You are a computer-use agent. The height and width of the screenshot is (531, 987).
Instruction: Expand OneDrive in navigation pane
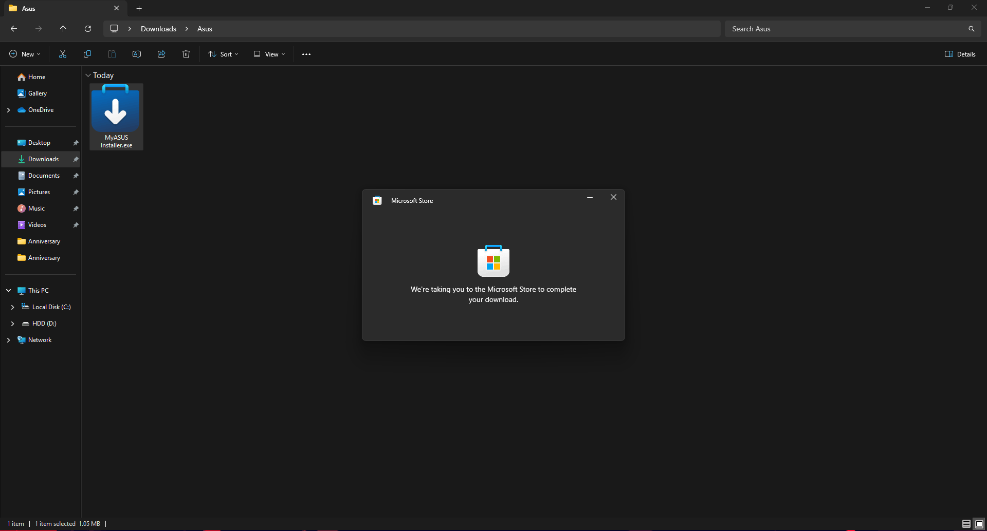pos(8,110)
